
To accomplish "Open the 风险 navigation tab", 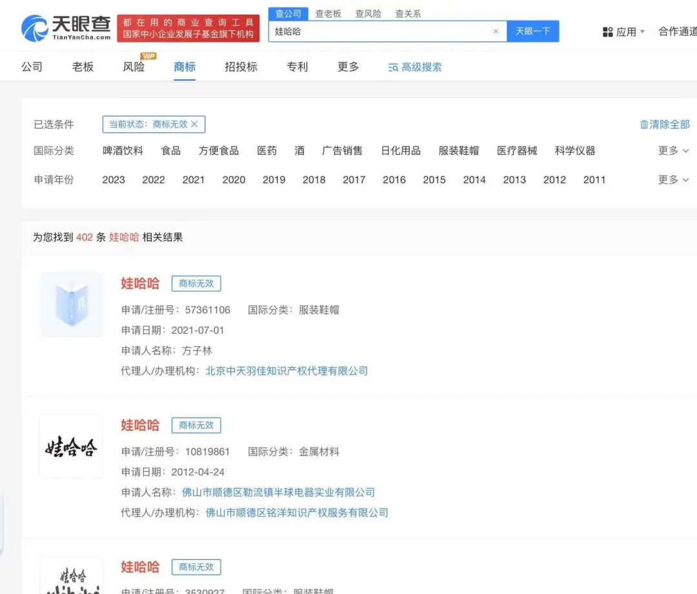I will pos(134,67).
